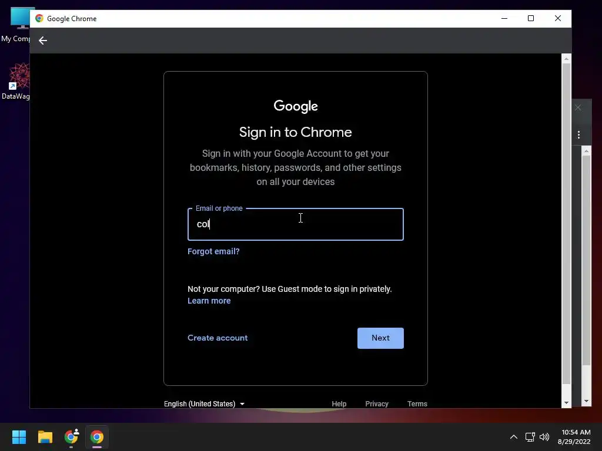Select the My Computer desktop icon
This screenshot has width=602, height=451.
[x=16, y=25]
